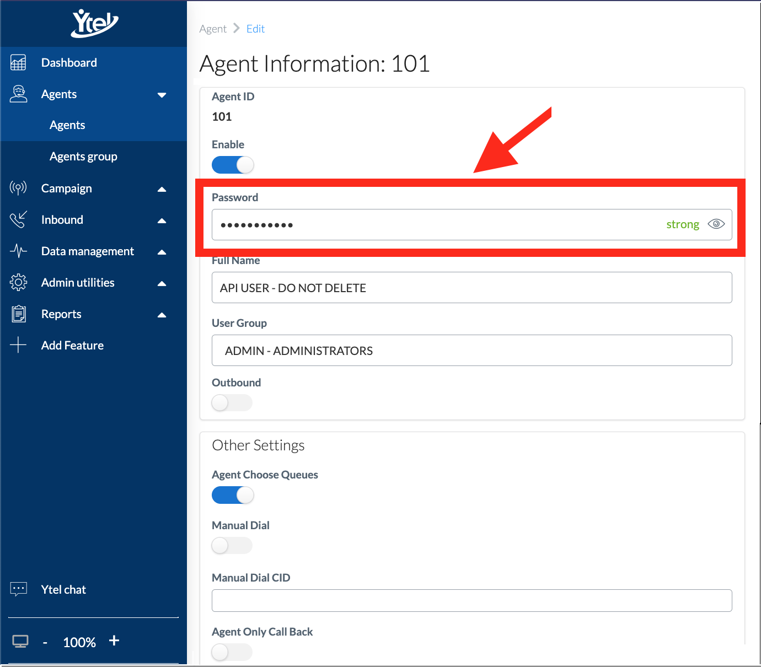
Task: Toggle the Enable switch off
Action: 233,165
